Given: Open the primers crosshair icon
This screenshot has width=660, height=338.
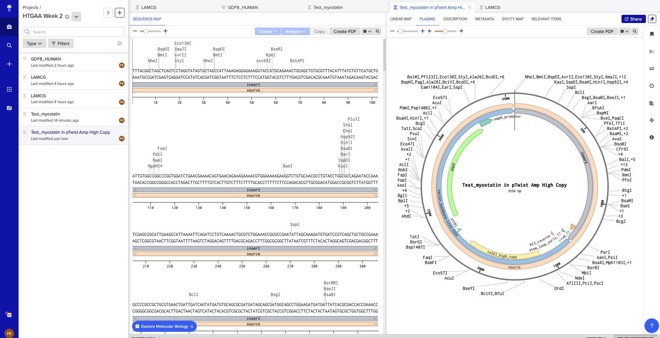Looking at the screenshot, I should 651,120.
